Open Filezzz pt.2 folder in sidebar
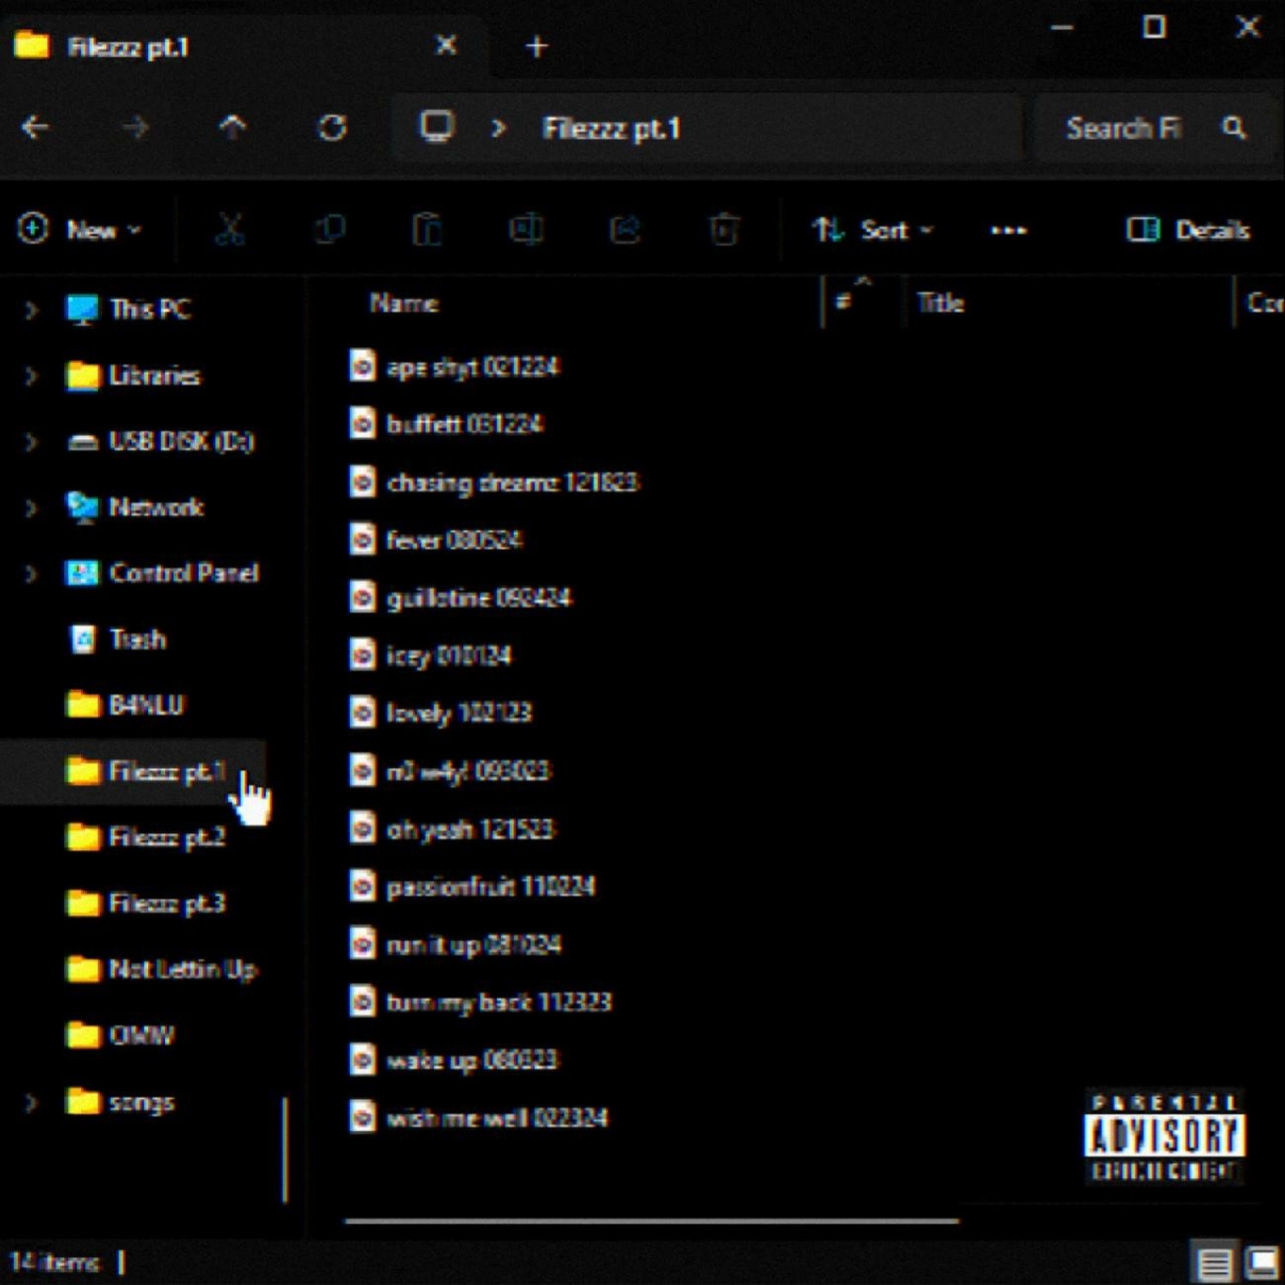 coord(166,837)
